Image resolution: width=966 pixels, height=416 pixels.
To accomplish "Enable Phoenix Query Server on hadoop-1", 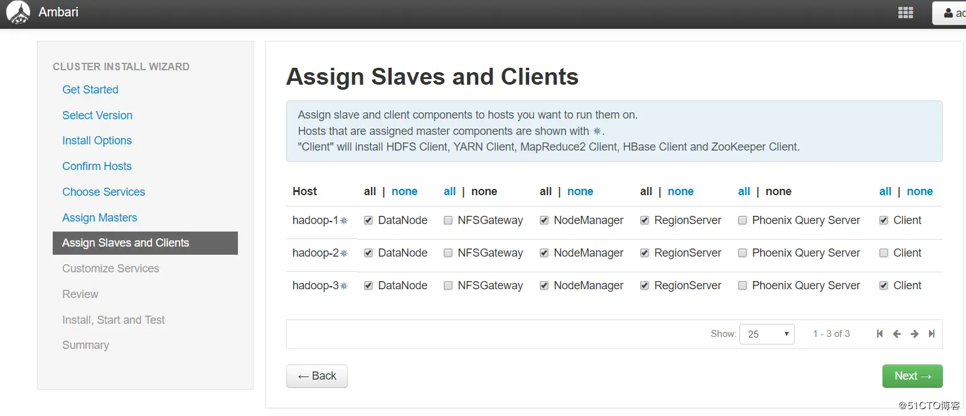I will click(x=743, y=220).
